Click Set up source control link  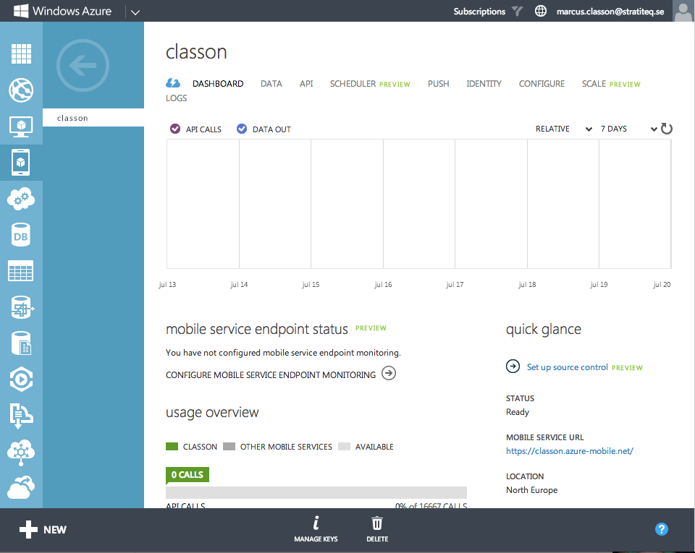(x=567, y=367)
